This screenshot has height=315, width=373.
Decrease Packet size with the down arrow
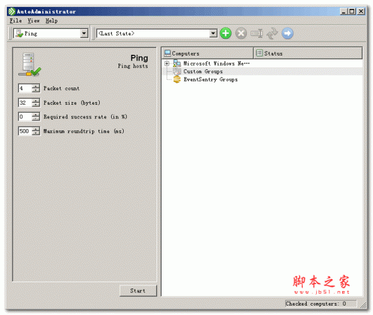[36, 105]
